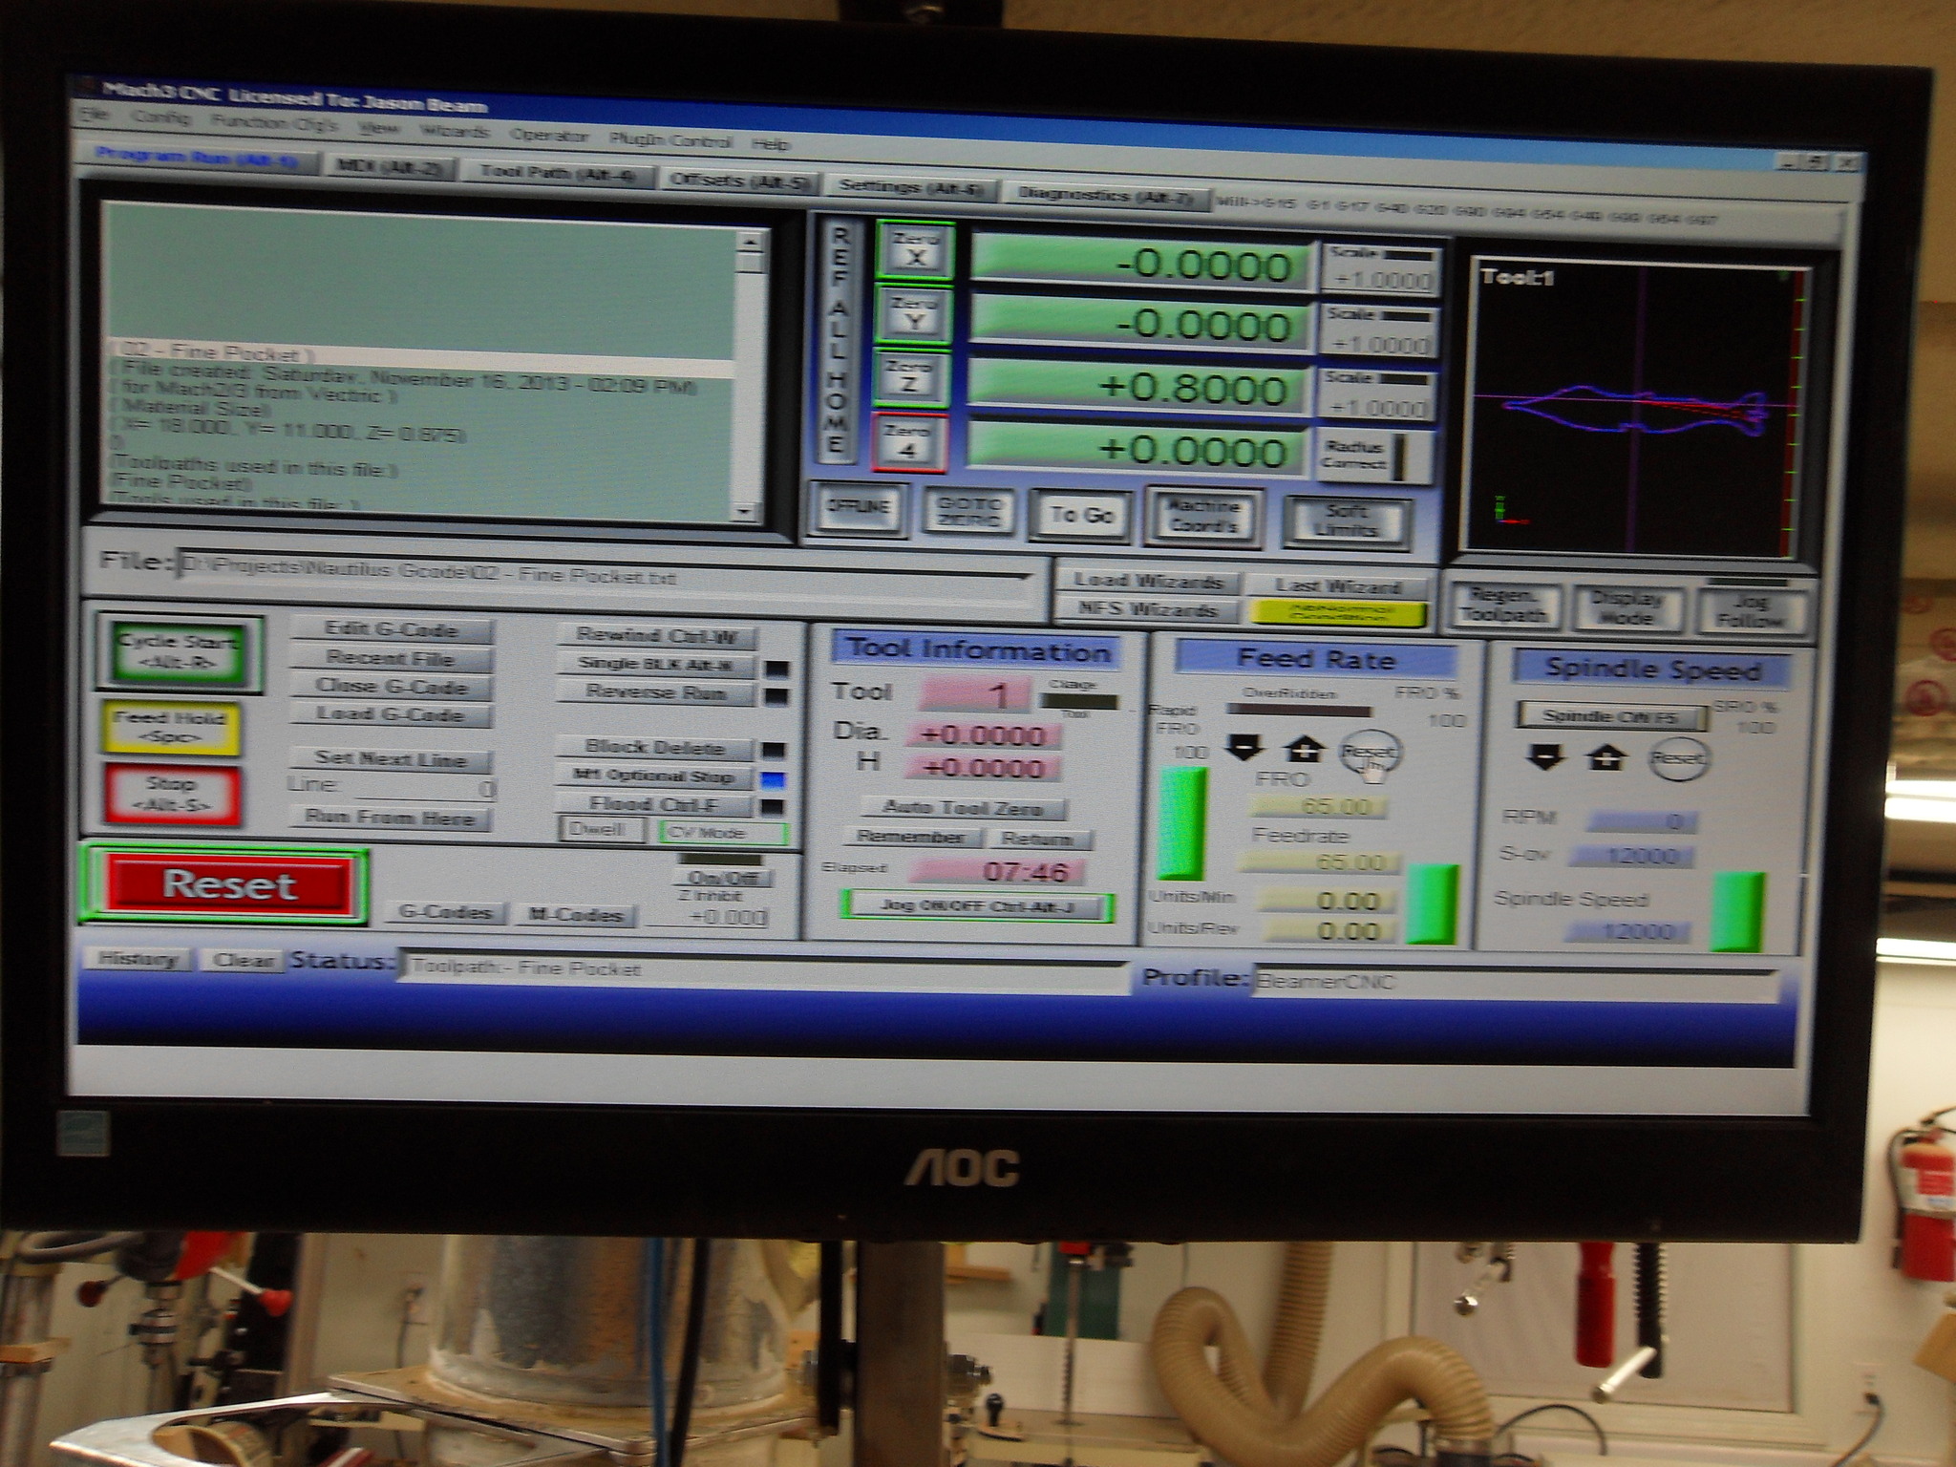1956x1467 pixels.
Task: Expand the File path dropdown arrow
Action: (x=1027, y=578)
